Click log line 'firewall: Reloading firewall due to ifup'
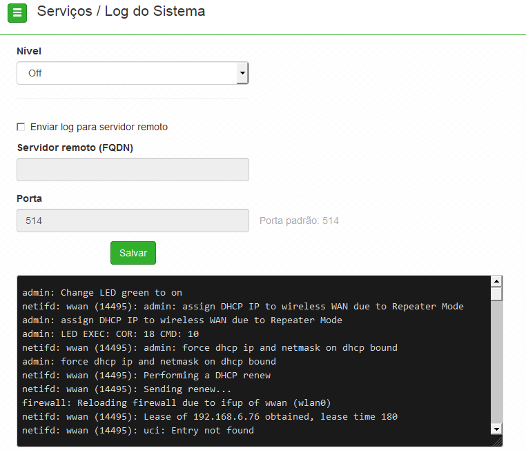The image size is (526, 450). tap(177, 402)
